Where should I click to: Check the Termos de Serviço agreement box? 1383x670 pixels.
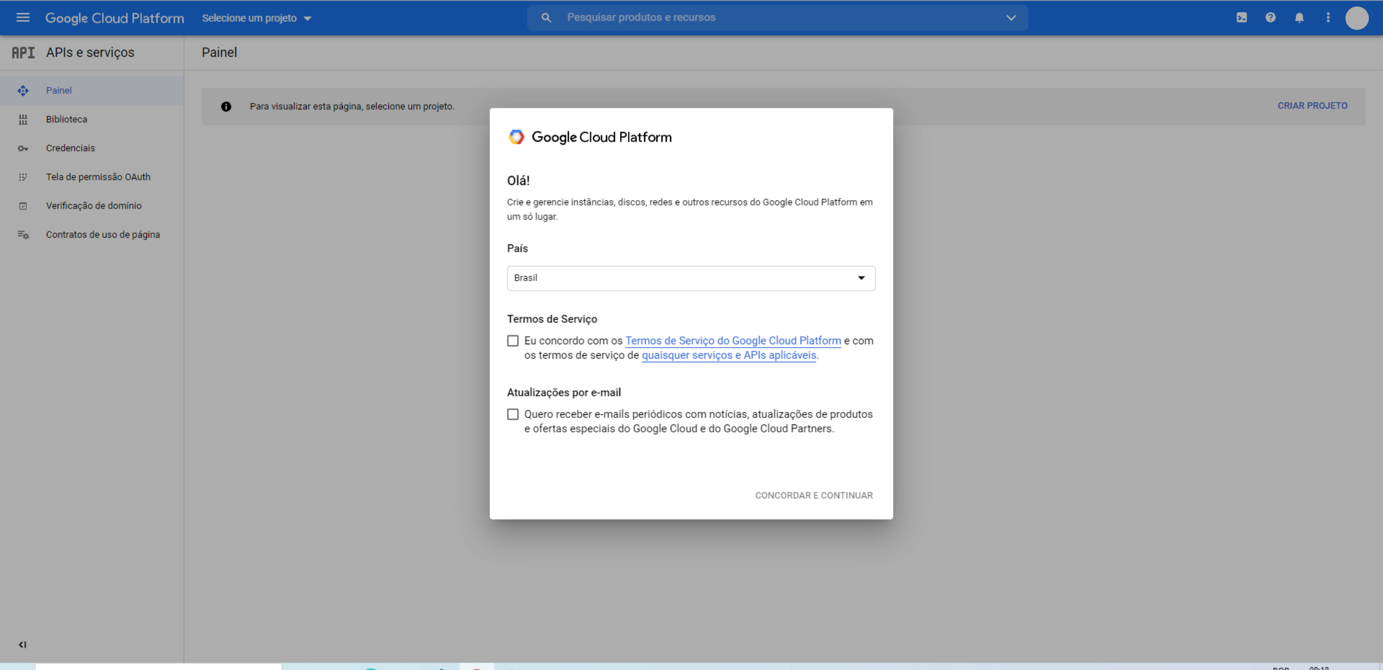(513, 341)
